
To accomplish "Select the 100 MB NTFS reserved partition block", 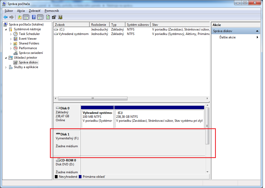I will [97, 117].
